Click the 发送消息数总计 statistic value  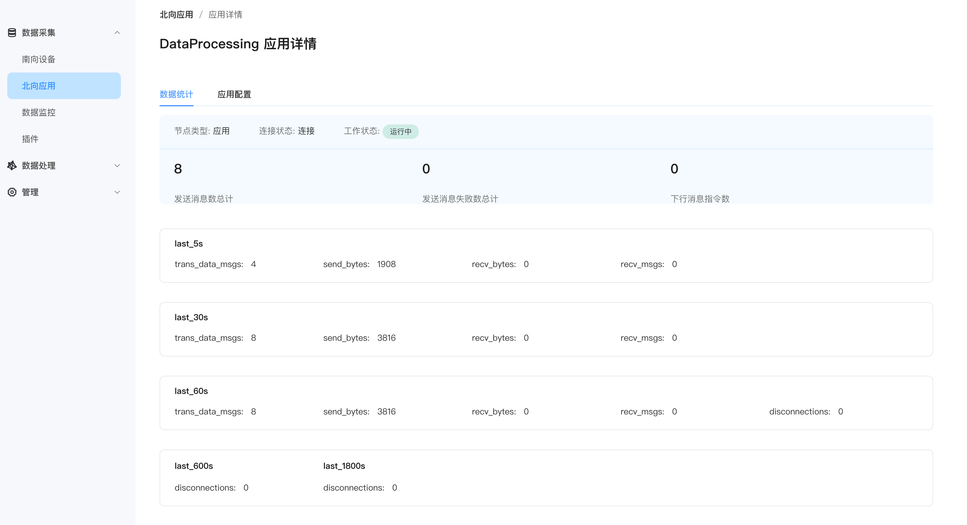click(178, 169)
